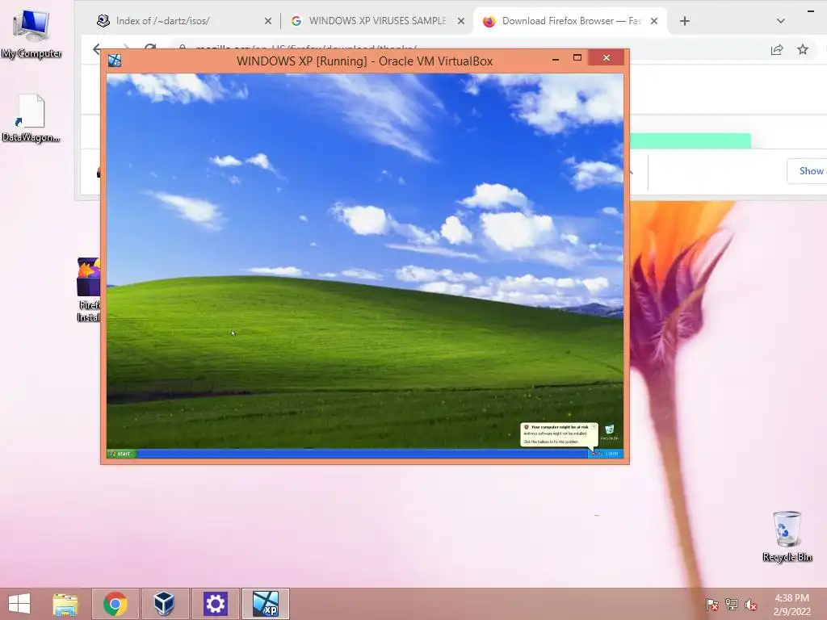The width and height of the screenshot is (827, 620).
Task: Click the green download progress bar in Chrome
Action: [691, 140]
